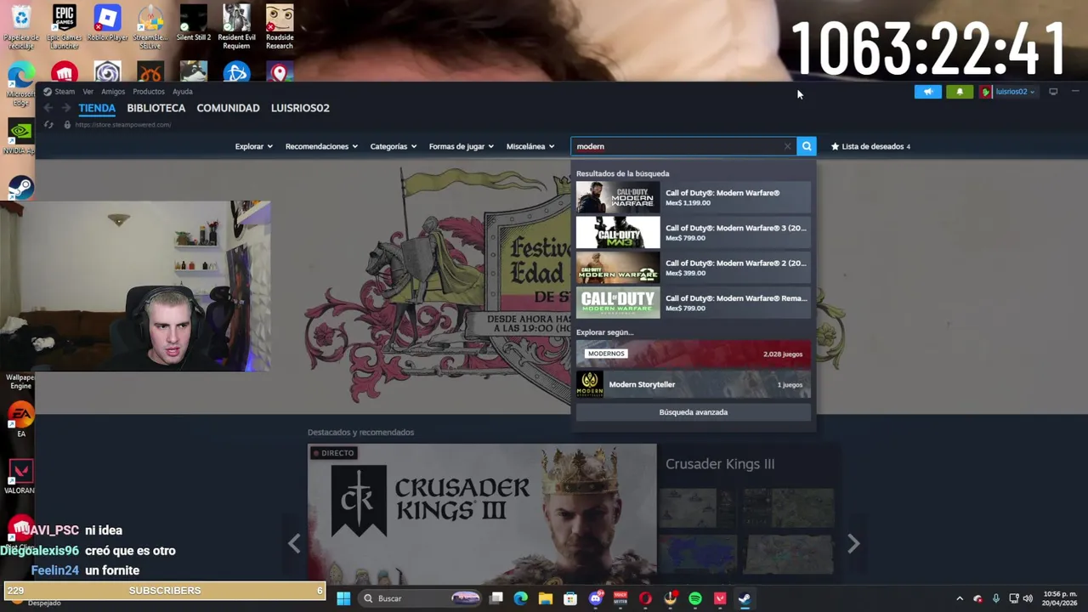Open the Roblox Player desktop icon
This screenshot has height=612, width=1088.
point(107,24)
